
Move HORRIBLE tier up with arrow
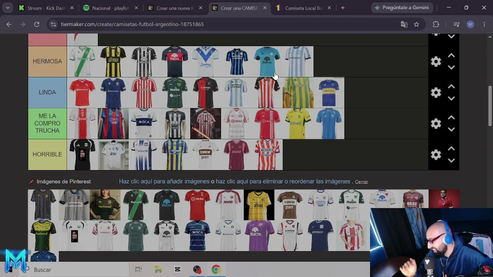451,149
